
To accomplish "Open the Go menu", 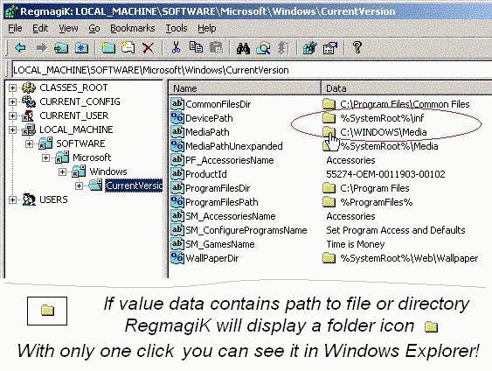I will click(x=94, y=28).
